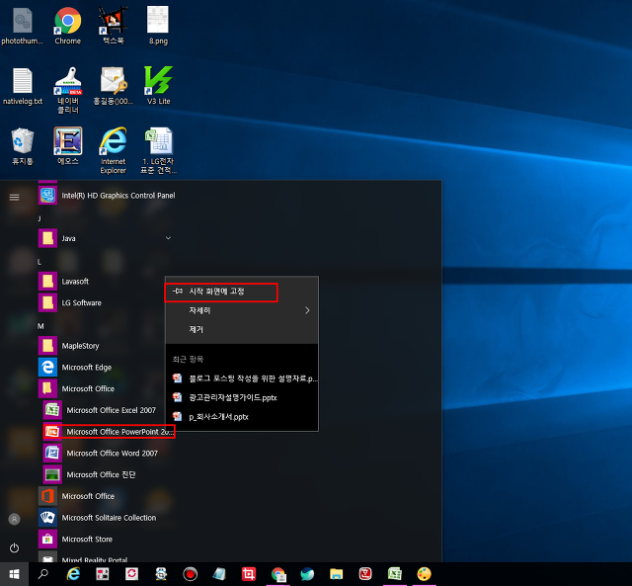Open File Explorer from the taskbar
The width and height of the screenshot is (632, 586).
[336, 574]
